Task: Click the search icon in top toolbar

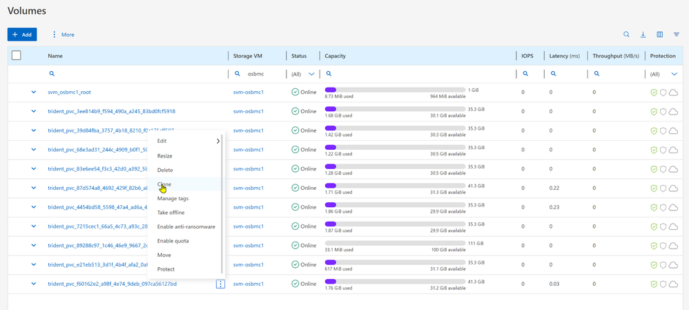Action: click(626, 35)
